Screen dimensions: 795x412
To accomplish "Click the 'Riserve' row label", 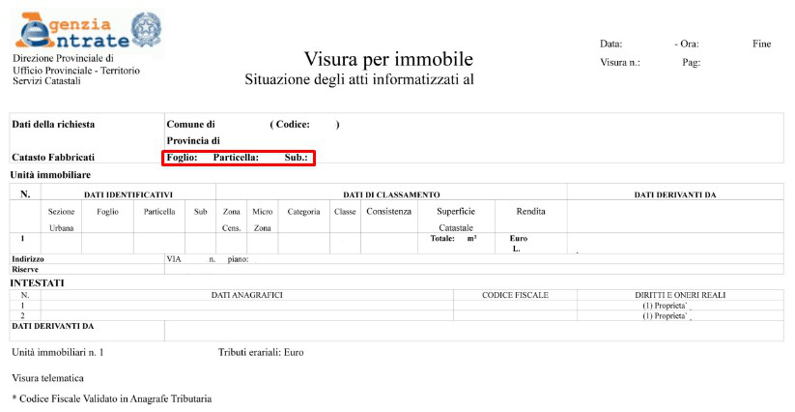I will tap(25, 270).
